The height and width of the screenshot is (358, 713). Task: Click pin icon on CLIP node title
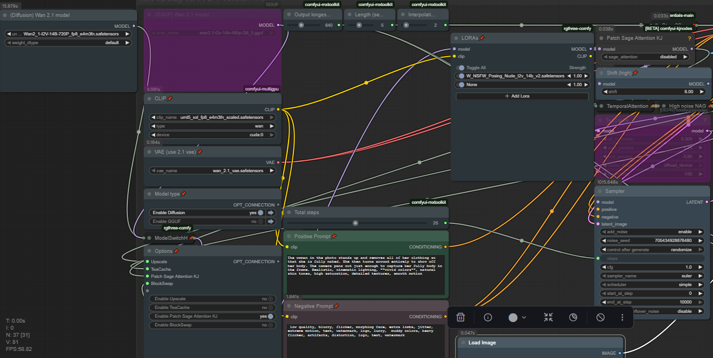tap(170, 99)
